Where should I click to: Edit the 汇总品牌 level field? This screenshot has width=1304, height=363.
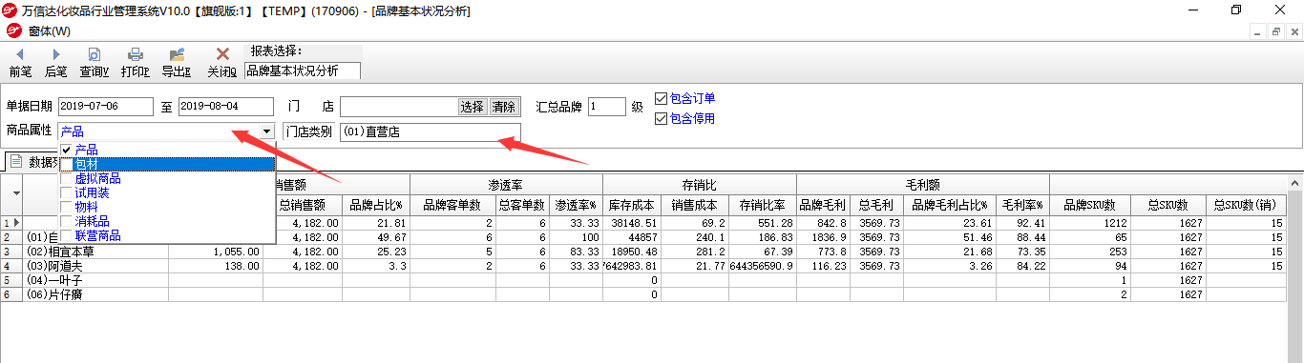(x=606, y=107)
